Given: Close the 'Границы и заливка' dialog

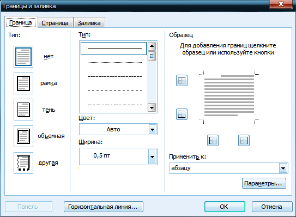Looking at the screenshot, I should click(x=281, y=4).
